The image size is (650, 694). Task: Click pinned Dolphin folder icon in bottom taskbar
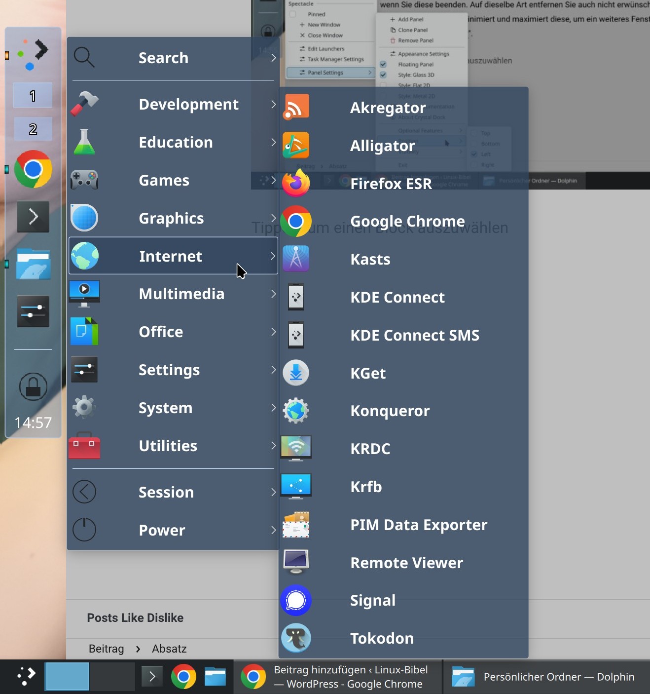point(216,677)
